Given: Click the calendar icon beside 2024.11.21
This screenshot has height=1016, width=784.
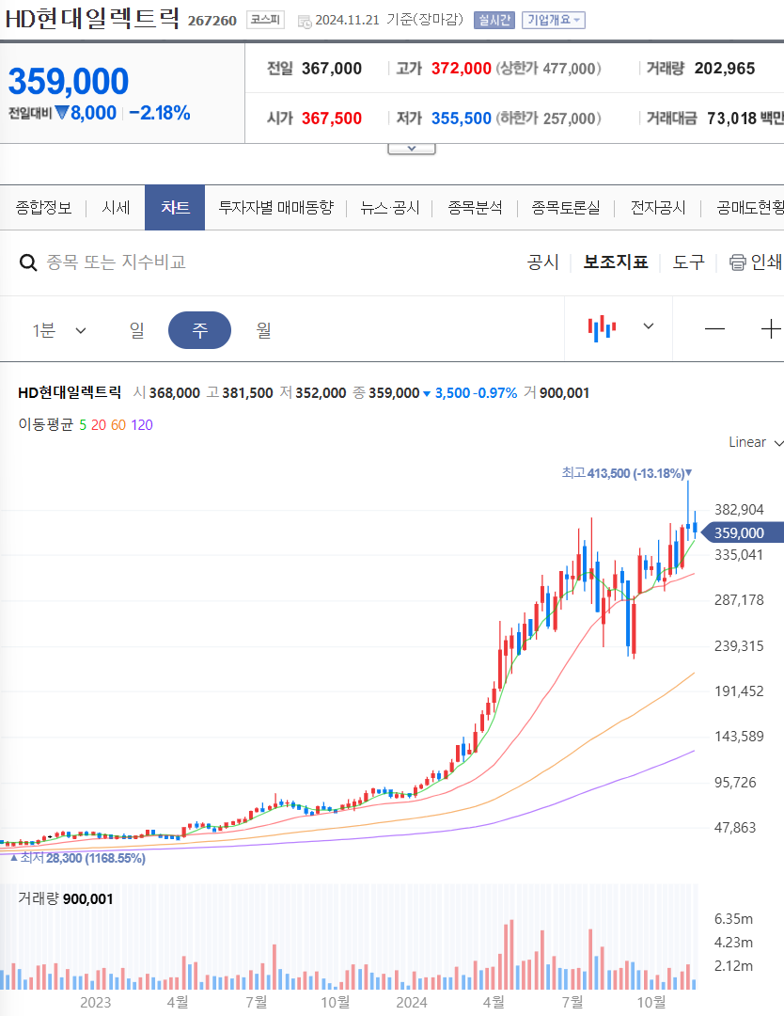Looking at the screenshot, I should (x=305, y=22).
